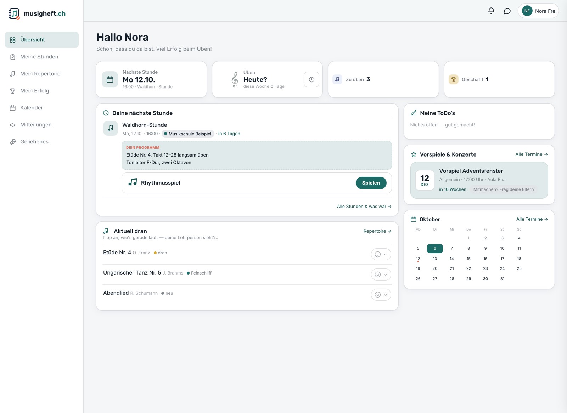Click the Etüde Nr. 4 piece title
This screenshot has height=413, width=567.
[117, 253]
